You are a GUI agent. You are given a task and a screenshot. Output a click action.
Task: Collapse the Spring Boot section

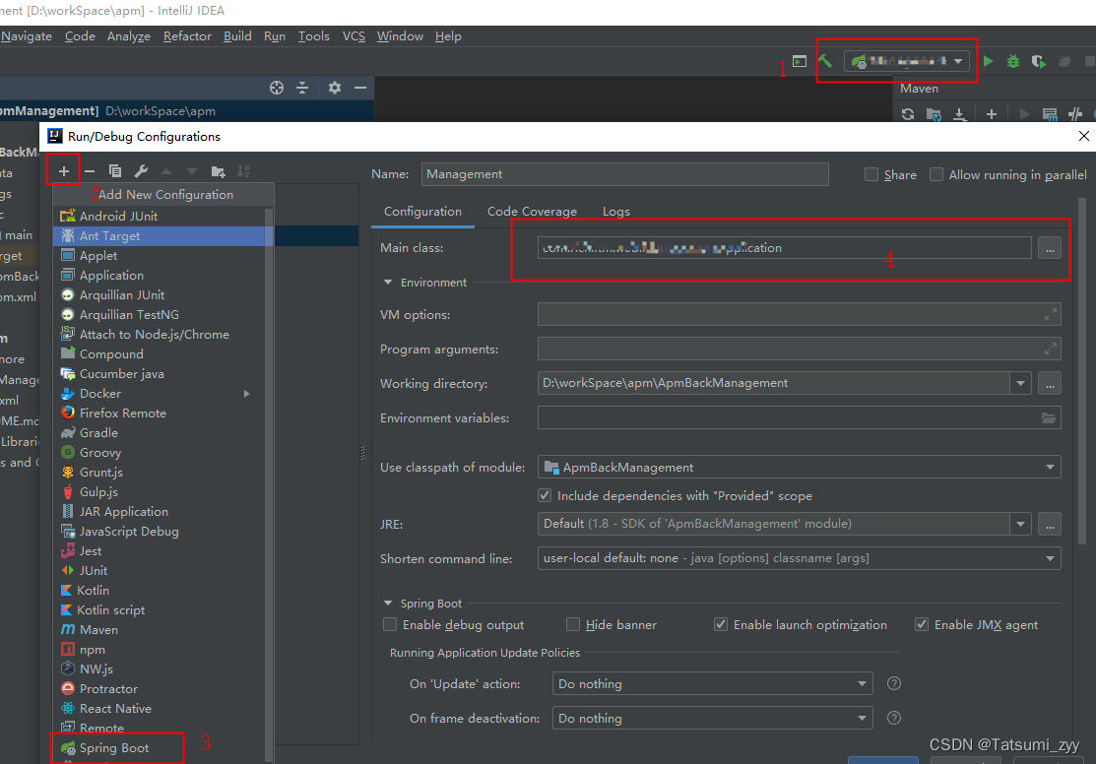pyautogui.click(x=388, y=604)
